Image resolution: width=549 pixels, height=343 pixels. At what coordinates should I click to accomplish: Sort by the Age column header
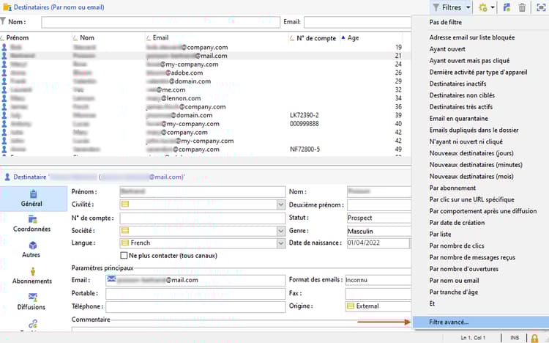click(x=353, y=37)
